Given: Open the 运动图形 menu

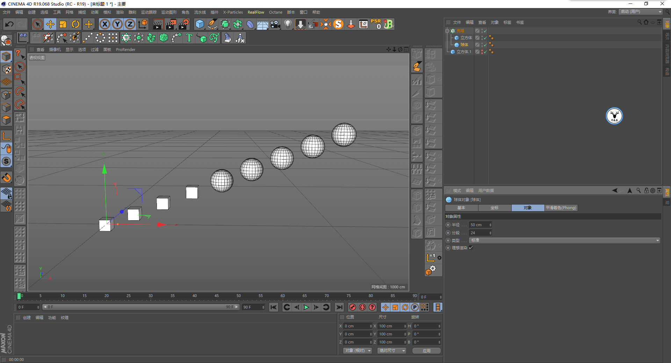Looking at the screenshot, I should click(x=169, y=12).
